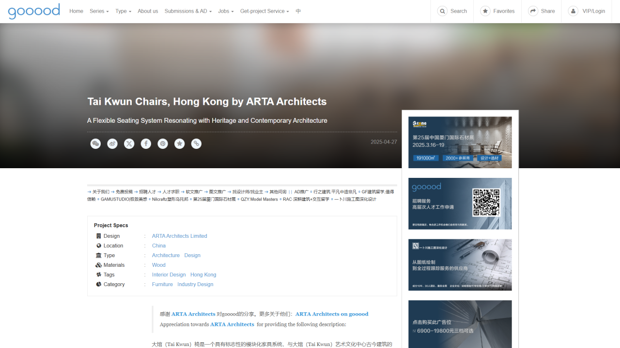Switch site language to Chinese (中)
The width and height of the screenshot is (620, 348).
[x=298, y=11]
